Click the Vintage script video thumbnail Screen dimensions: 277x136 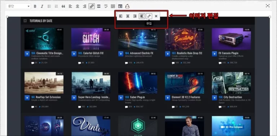[x=91, y=126]
